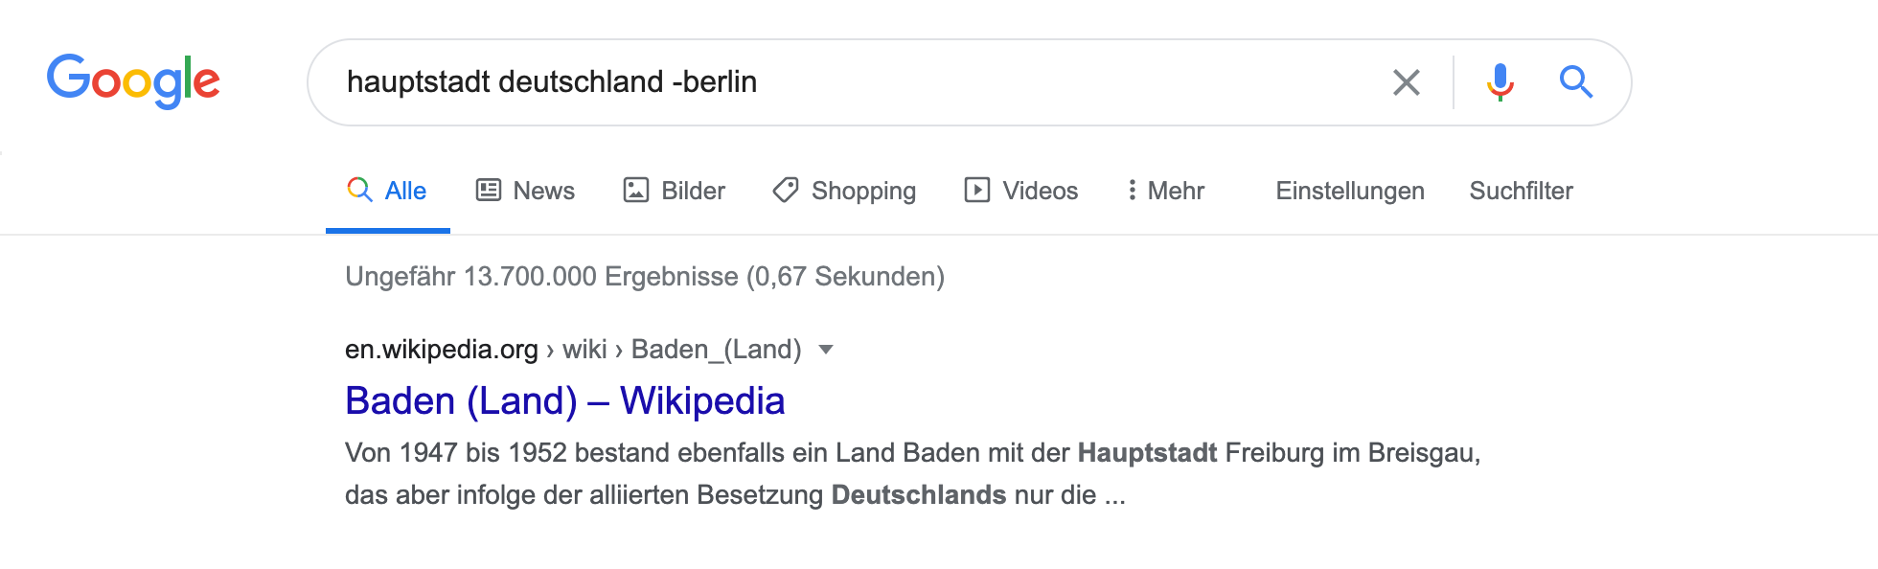The image size is (1878, 569).
Task: Switch to the Alle results tab
Action: click(x=405, y=191)
